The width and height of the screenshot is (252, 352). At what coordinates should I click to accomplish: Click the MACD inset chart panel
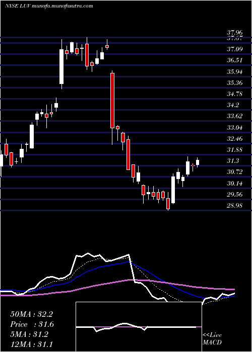point(139,327)
